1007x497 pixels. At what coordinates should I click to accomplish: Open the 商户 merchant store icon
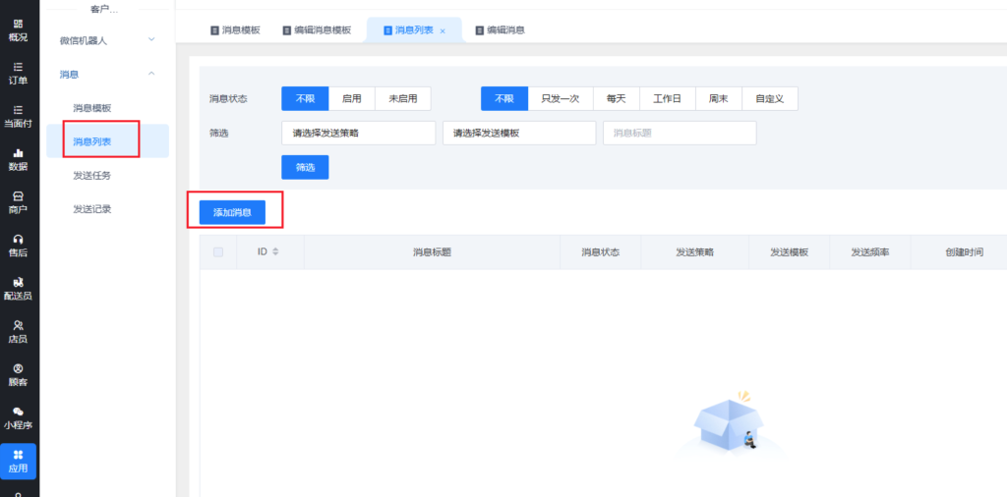(19, 202)
